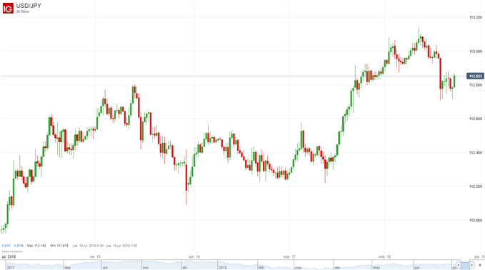This screenshot has width=485, height=270.
Task: Jump navigator to the sep. section
Action: pos(68,268)
